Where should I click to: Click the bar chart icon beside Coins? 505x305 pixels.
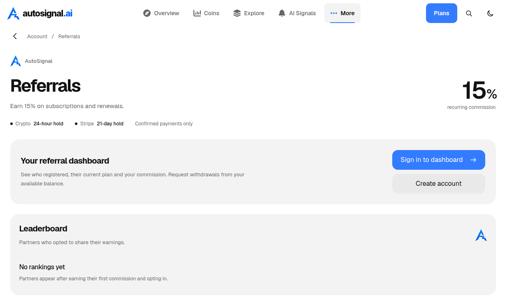[x=197, y=13]
